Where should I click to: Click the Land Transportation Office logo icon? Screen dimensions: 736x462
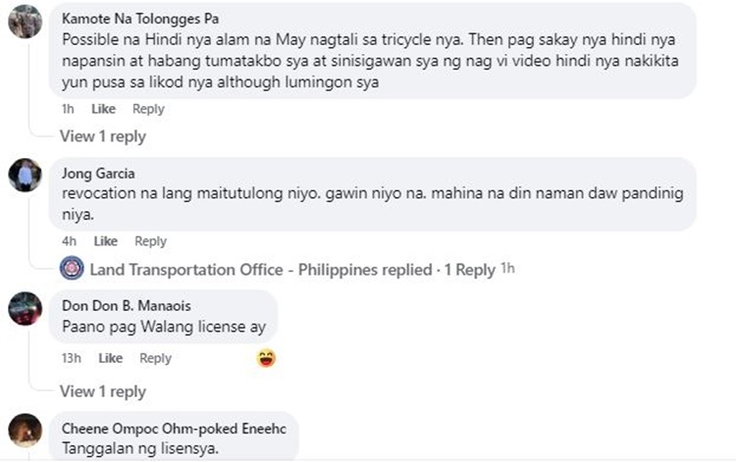[x=72, y=270]
